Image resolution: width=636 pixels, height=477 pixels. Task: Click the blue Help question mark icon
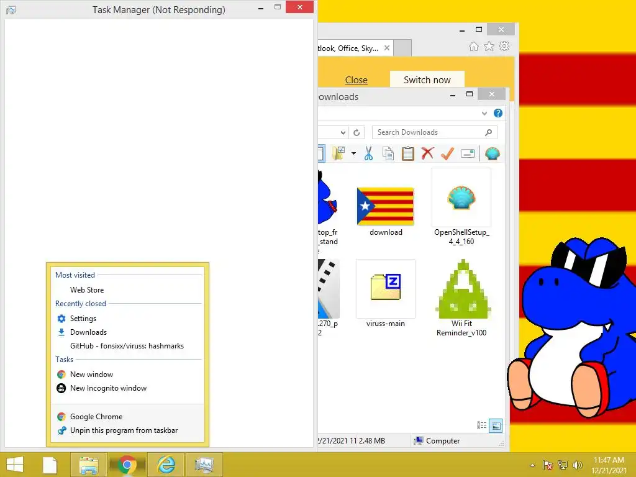[x=498, y=113]
